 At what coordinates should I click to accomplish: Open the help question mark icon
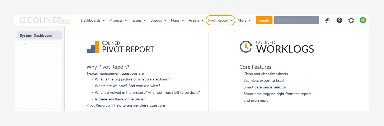(339, 20)
